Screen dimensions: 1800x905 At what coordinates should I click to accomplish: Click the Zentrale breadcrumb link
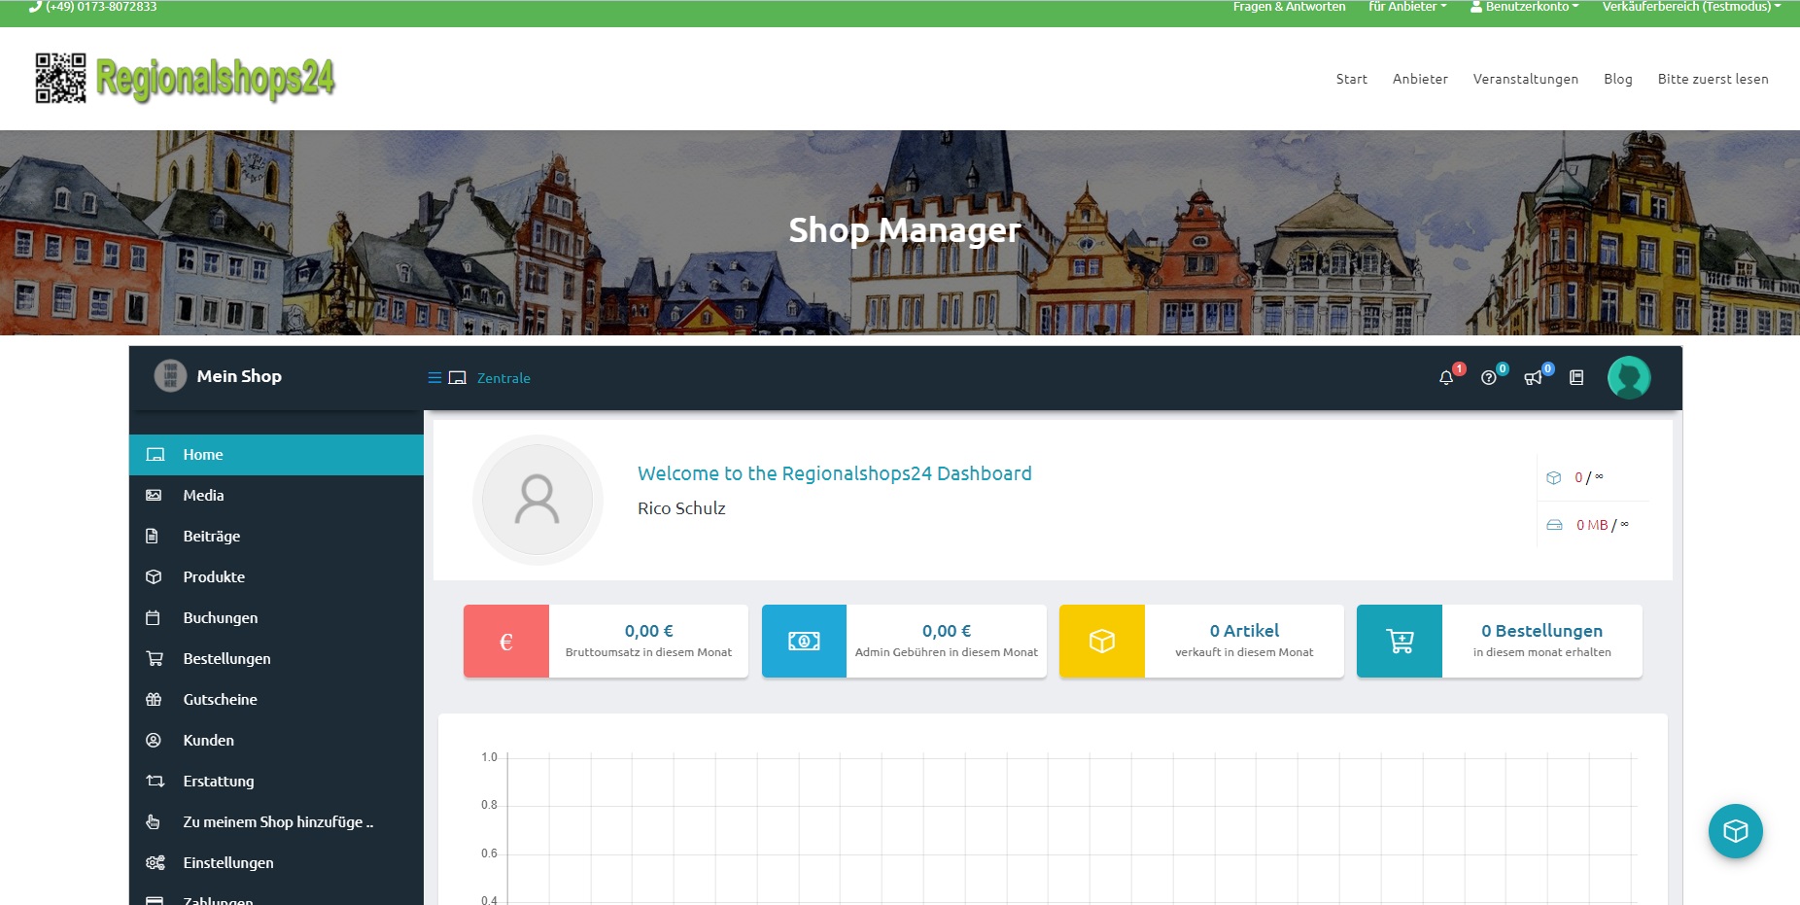[503, 378]
